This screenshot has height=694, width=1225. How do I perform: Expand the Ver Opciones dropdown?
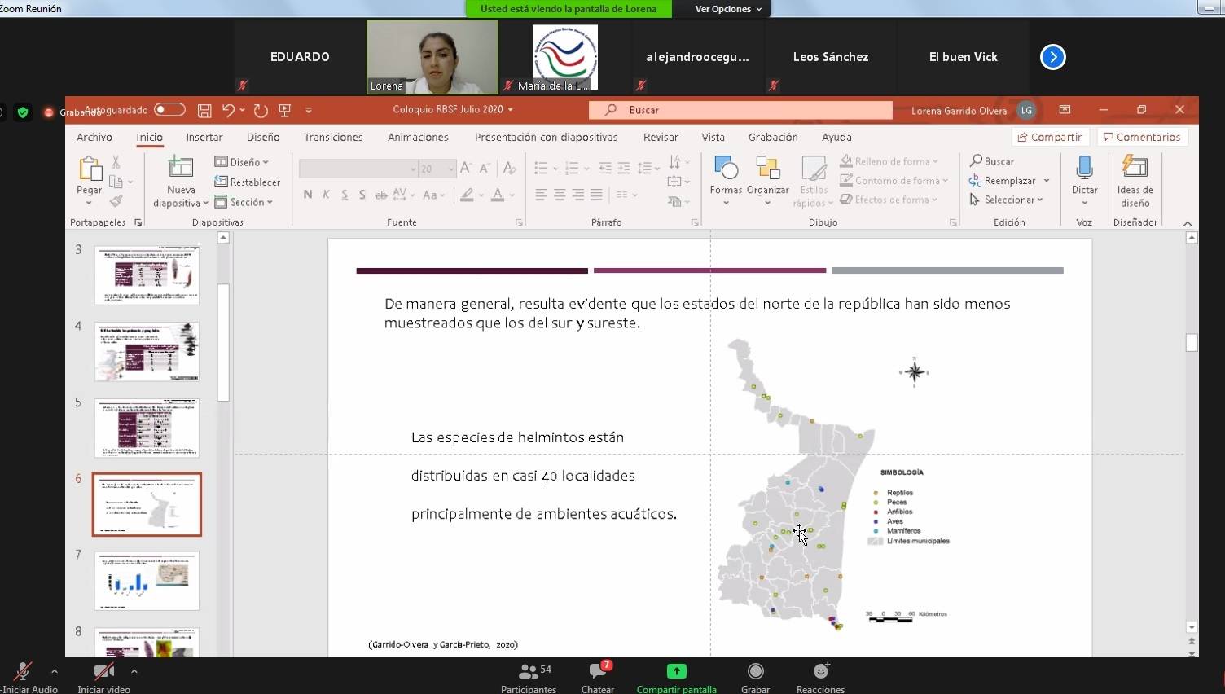[x=728, y=9]
